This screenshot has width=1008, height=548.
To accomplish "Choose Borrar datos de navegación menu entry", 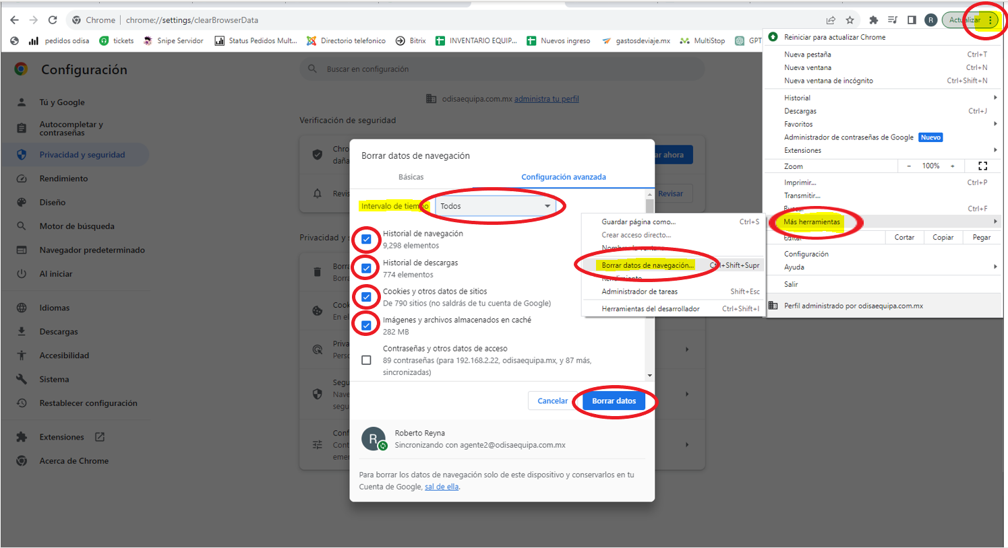I will click(674, 265).
